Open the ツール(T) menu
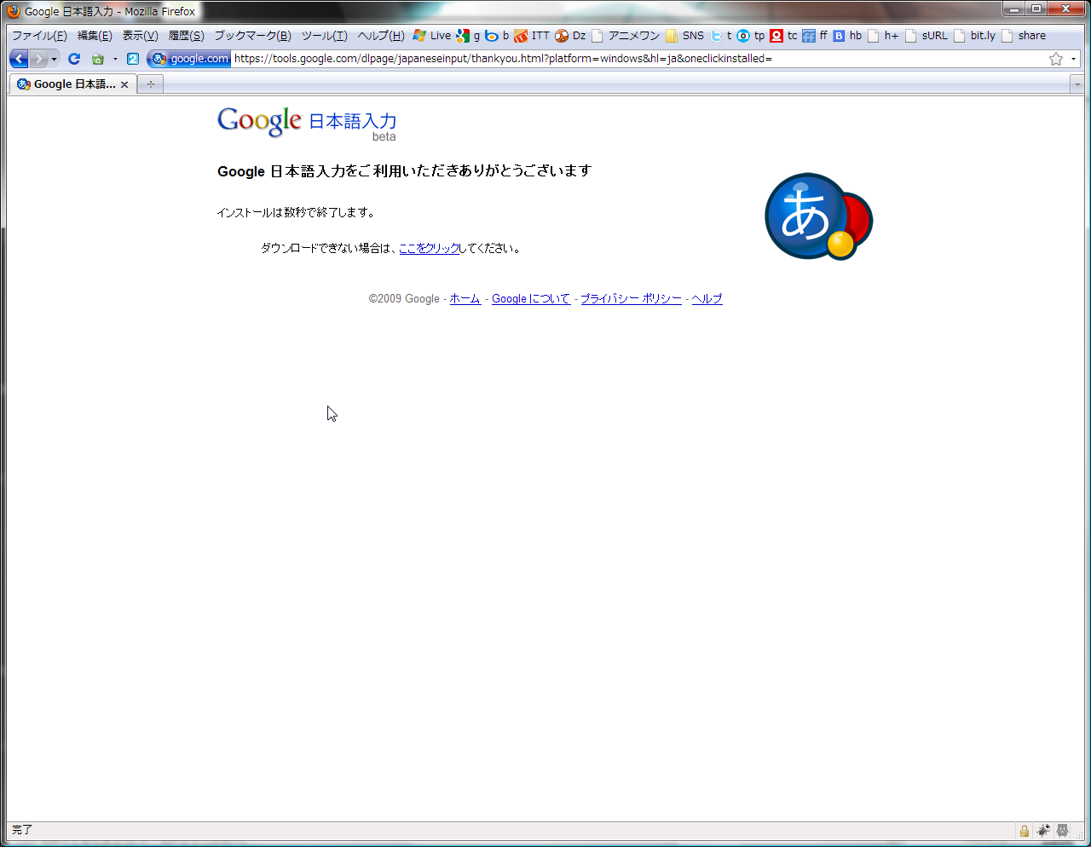This screenshot has height=847, width=1091. pyautogui.click(x=325, y=36)
